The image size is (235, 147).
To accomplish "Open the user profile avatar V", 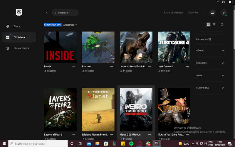I will click(x=224, y=13).
